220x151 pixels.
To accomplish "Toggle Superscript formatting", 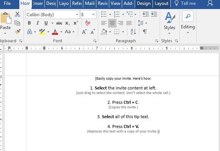I will [76, 23].
